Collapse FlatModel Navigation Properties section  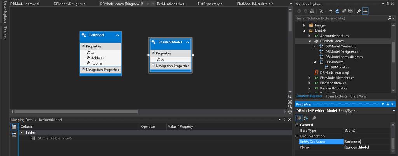[x=83, y=69]
